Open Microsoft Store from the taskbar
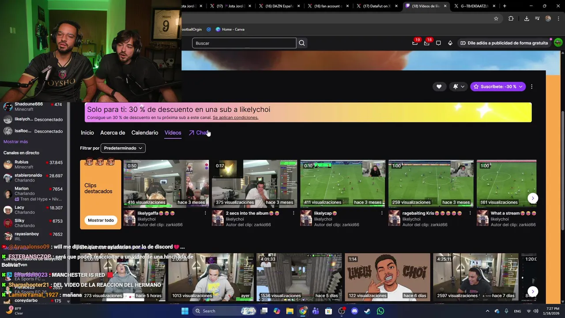Screen dimensions: 565x318 click(328, 311)
